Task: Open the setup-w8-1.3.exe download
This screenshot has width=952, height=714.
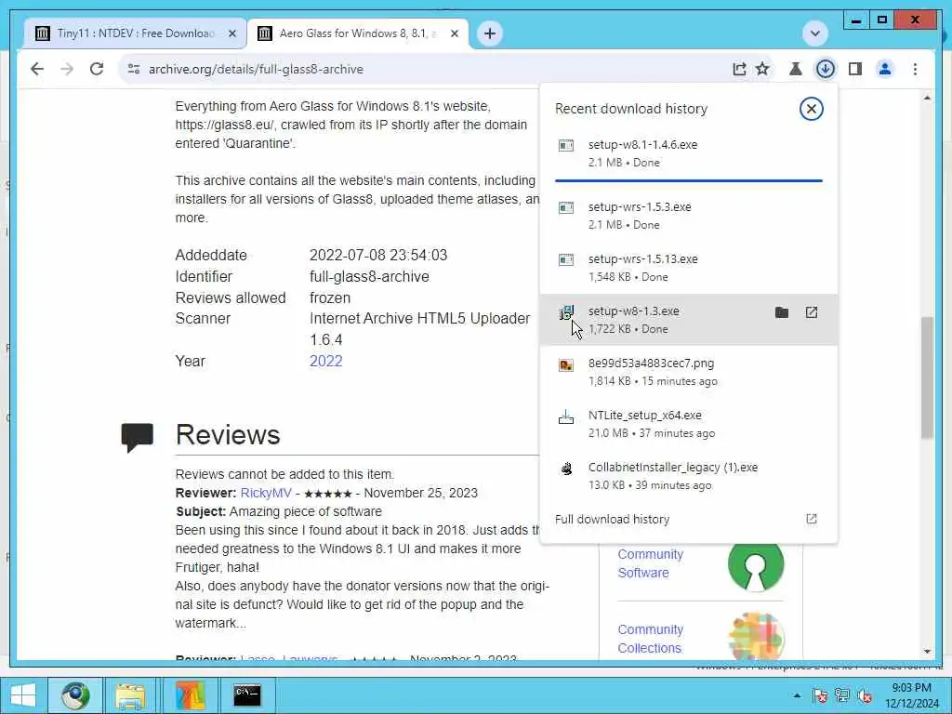Action: coord(689,320)
